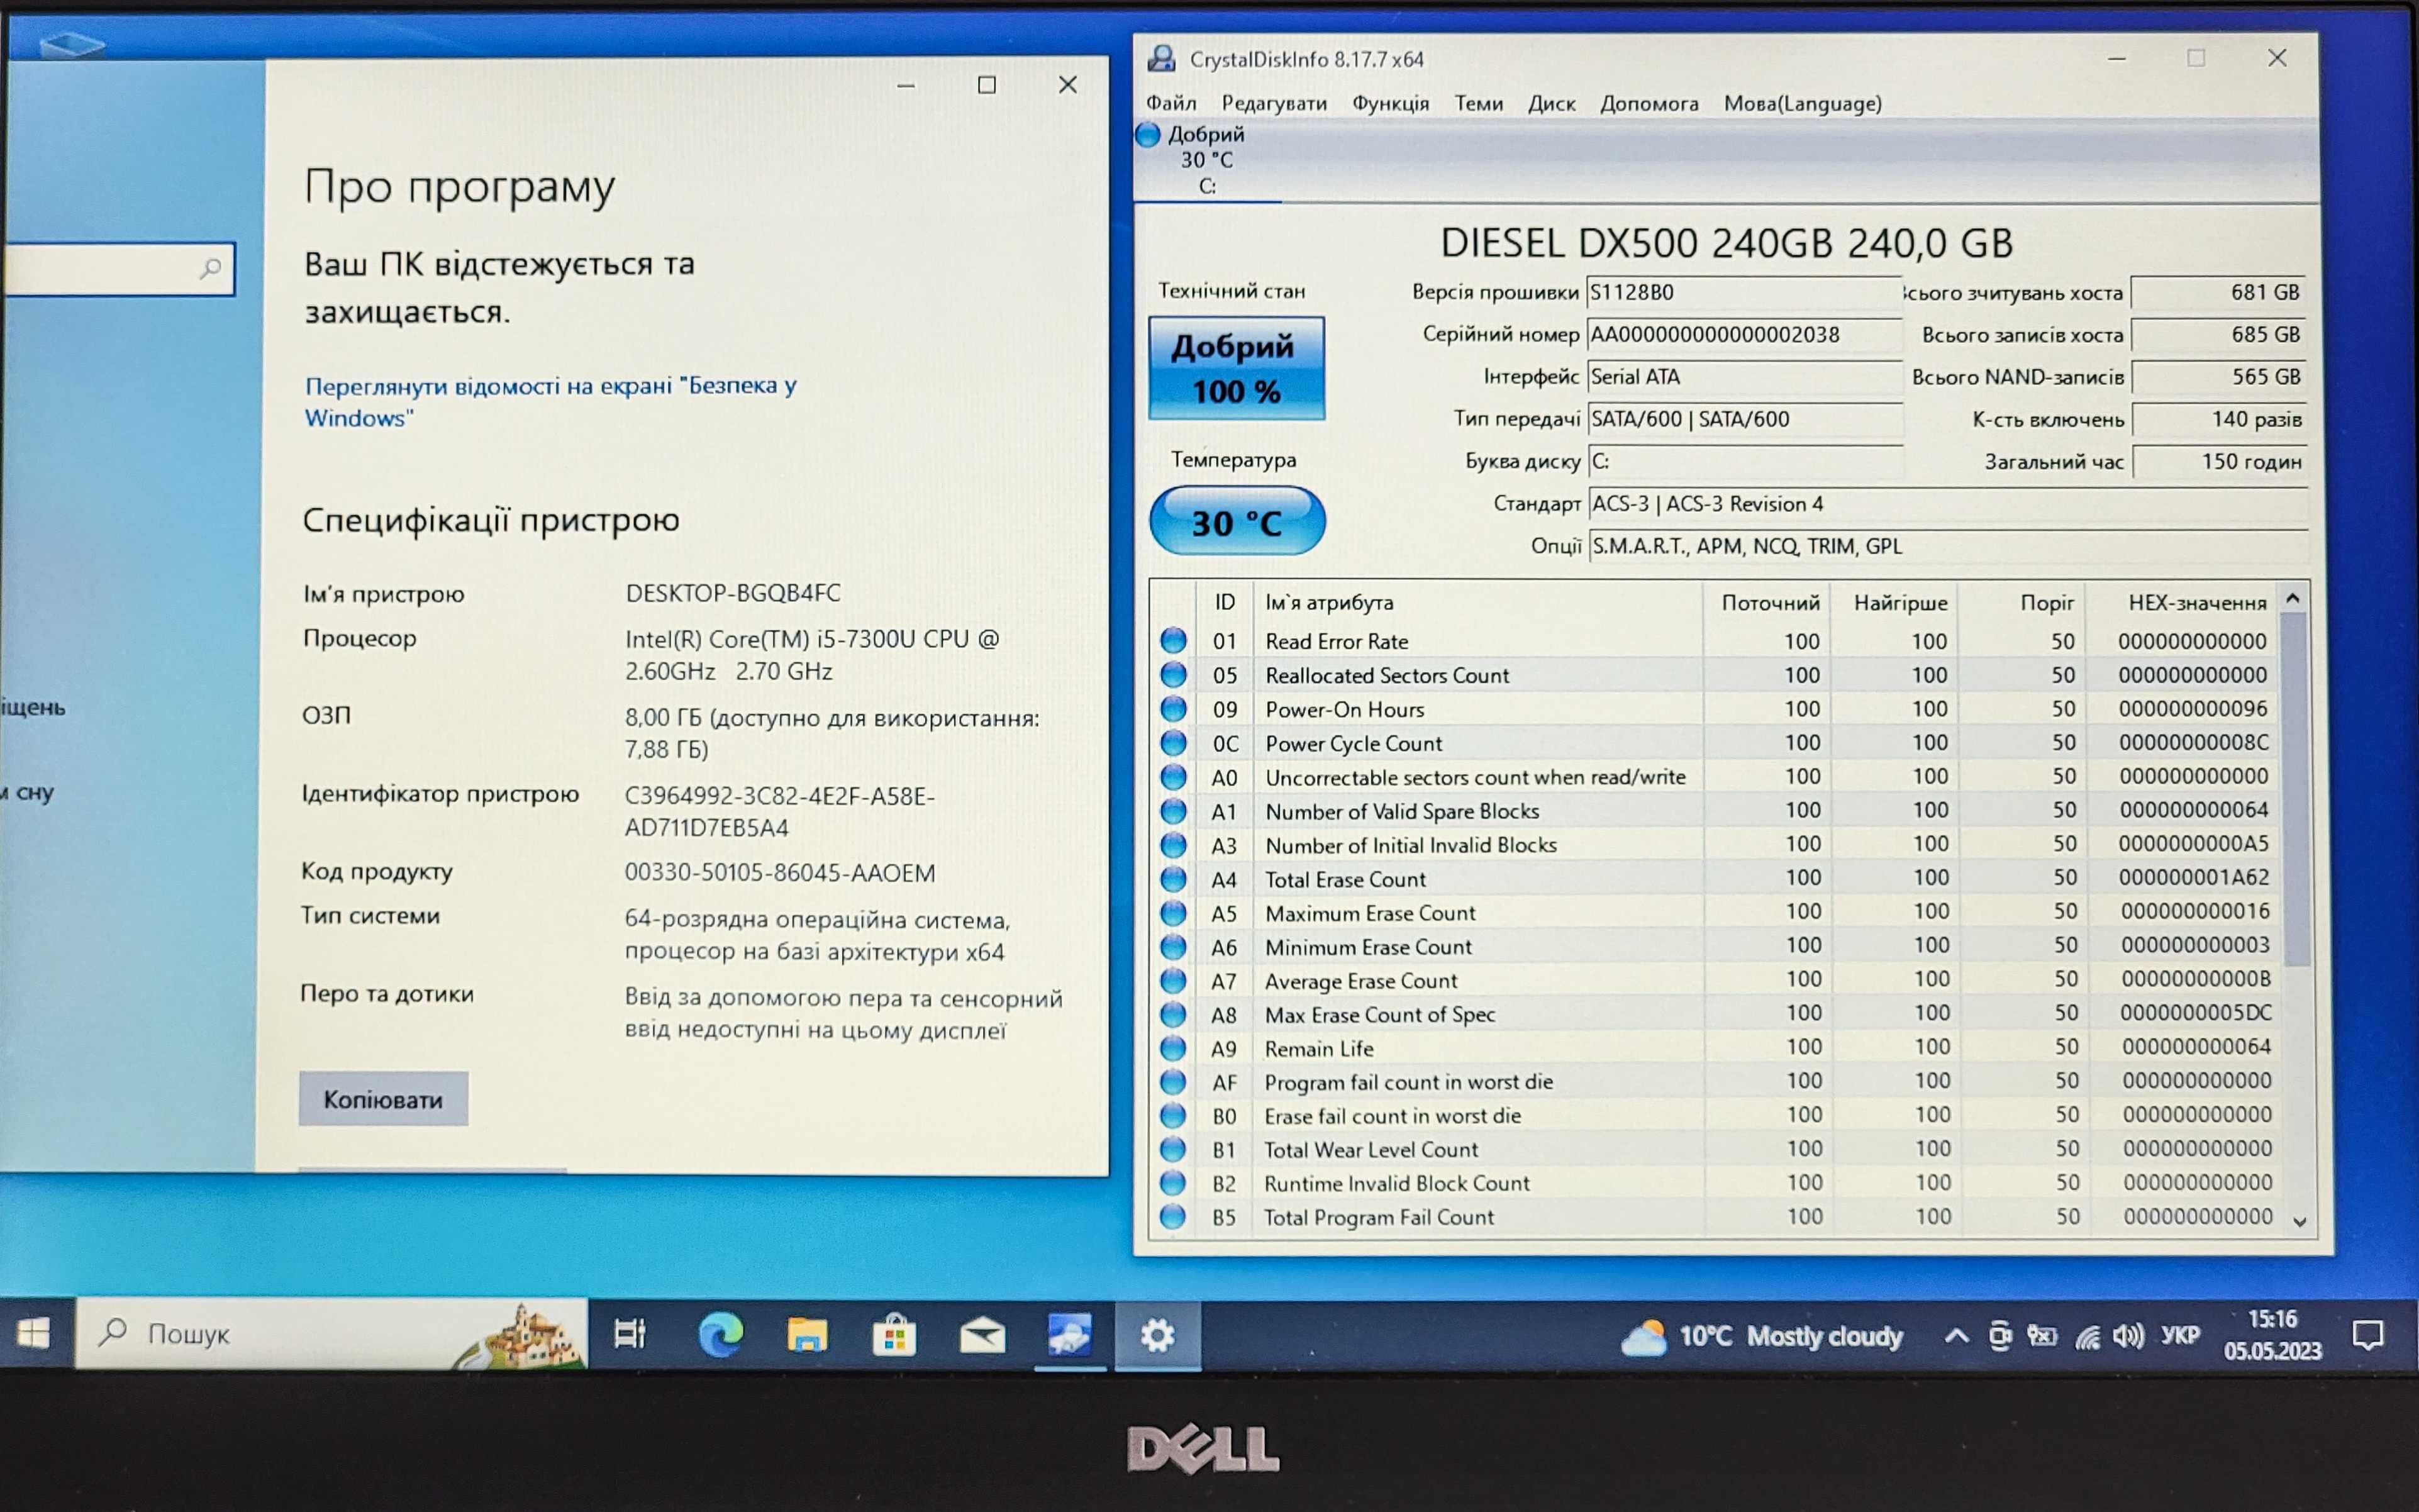This screenshot has width=2419, height=1512.
Task: Click the status icon for Total Wear Level Count
Action: (1172, 1148)
